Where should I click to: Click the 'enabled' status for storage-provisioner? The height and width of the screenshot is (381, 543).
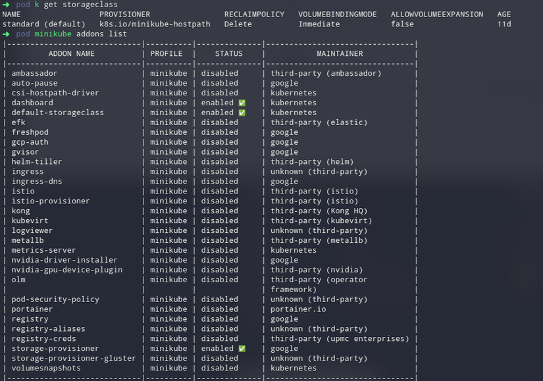[x=217, y=349]
